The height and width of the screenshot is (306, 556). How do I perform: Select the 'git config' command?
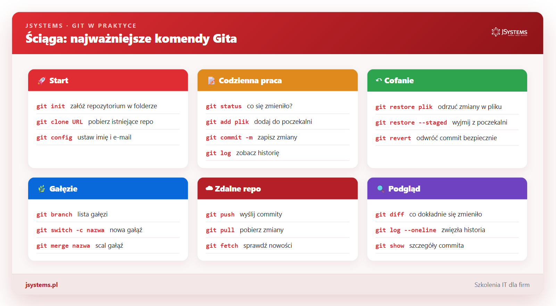click(54, 137)
